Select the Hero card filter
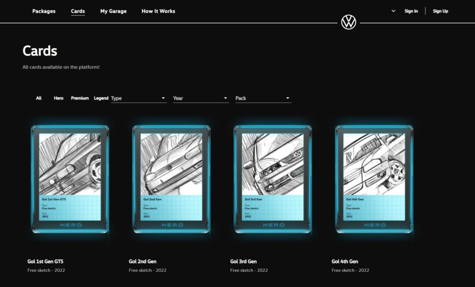The height and width of the screenshot is (287, 475). pos(58,98)
